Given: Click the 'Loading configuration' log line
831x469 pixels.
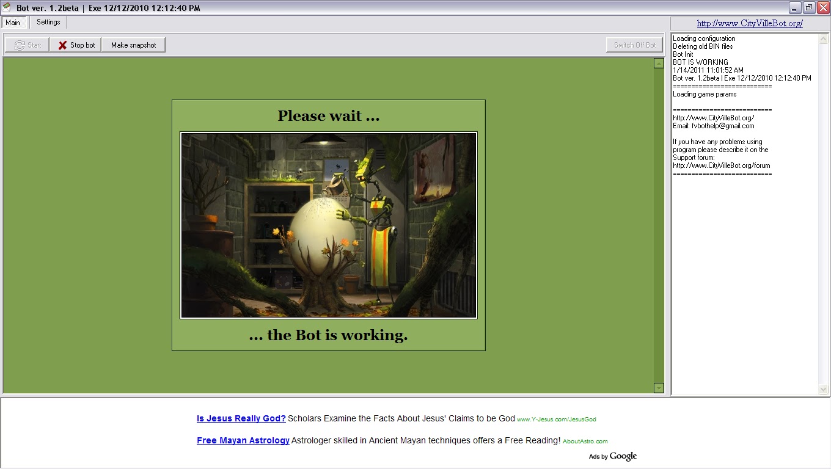Looking at the screenshot, I should point(704,38).
